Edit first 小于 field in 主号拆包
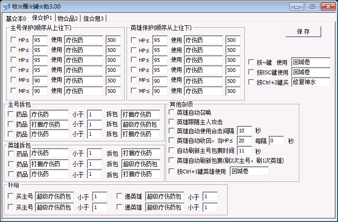The height and width of the screenshot is (222, 338). (95, 114)
